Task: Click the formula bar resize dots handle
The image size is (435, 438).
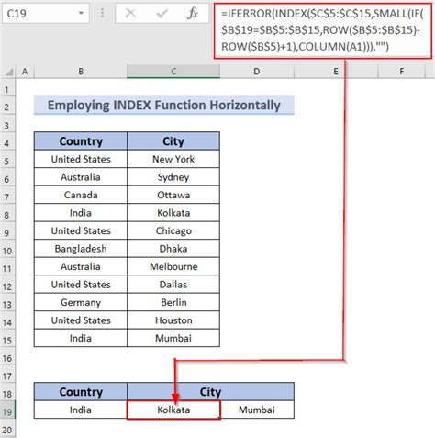Action: 103,13
